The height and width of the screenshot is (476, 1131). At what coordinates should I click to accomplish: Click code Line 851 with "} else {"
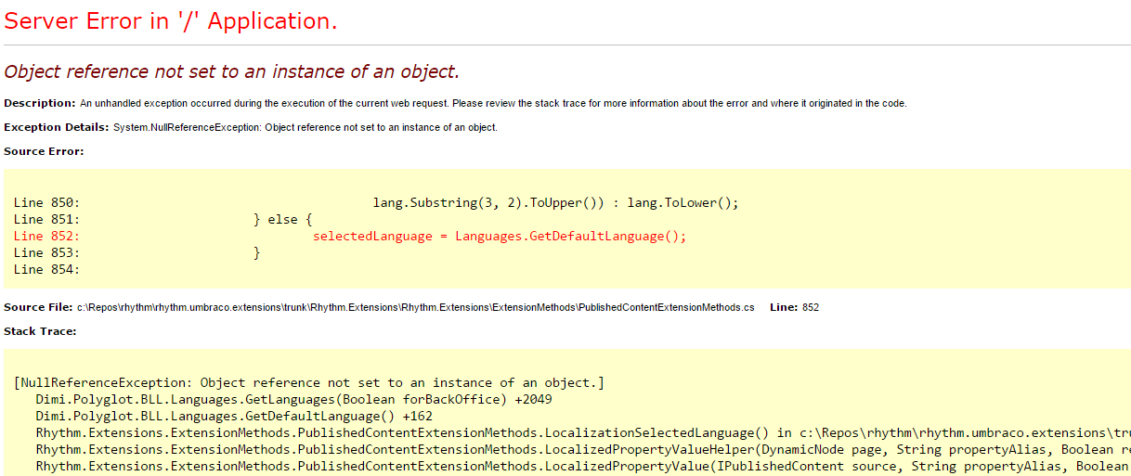(283, 219)
